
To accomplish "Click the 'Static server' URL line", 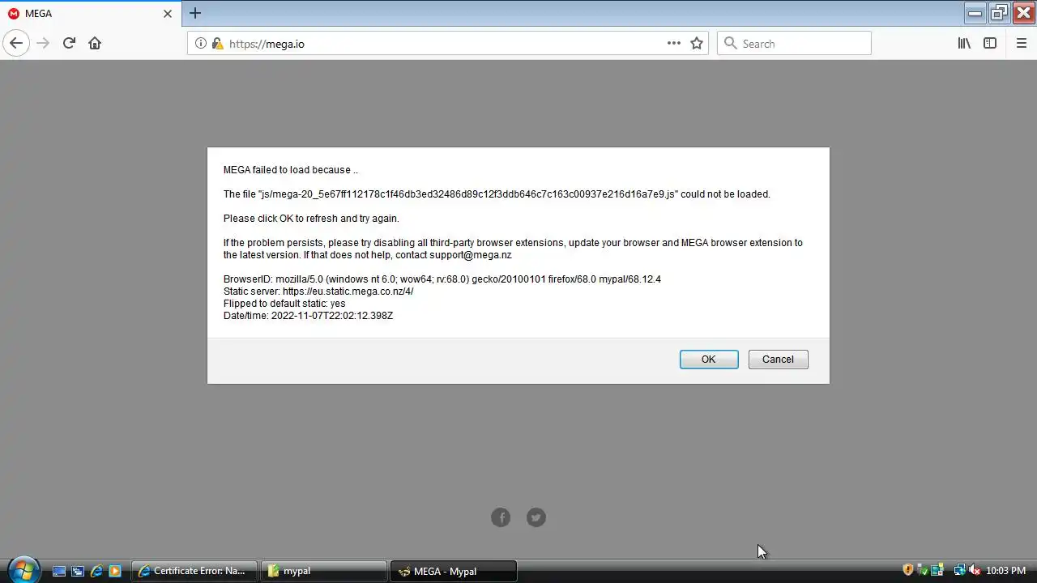I will click(318, 291).
